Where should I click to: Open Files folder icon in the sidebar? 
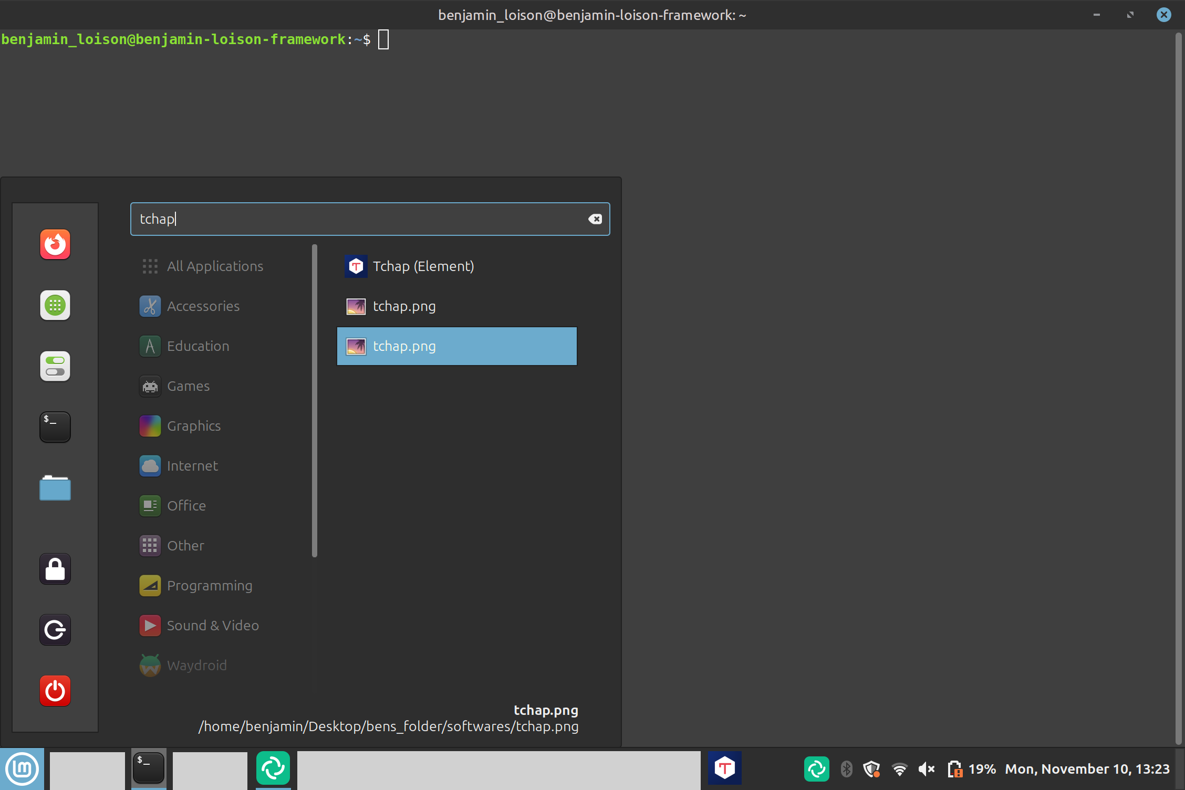pyautogui.click(x=55, y=488)
